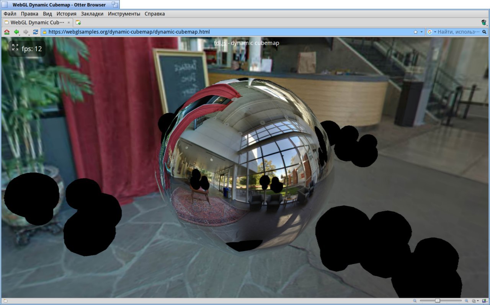Open the Справка menu
Image resolution: width=490 pixels, height=305 pixels.
tap(155, 14)
